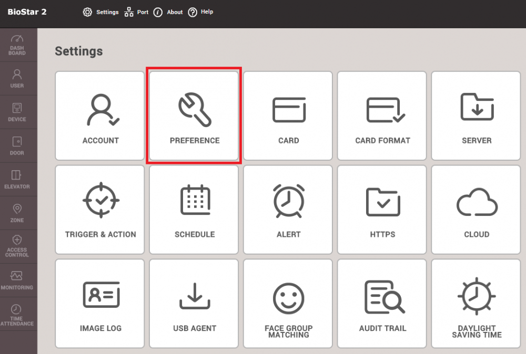The height and width of the screenshot is (354, 526).
Task: Click Settings in the top bar
Action: 101,12
